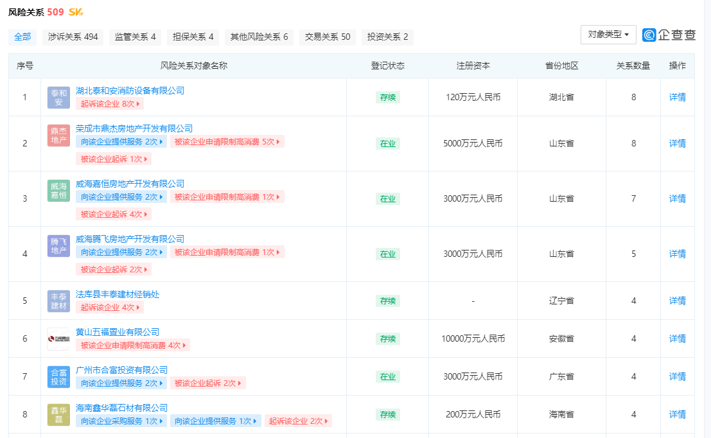Screen dimensions: 711x438
Task: Open 威海嘉恒房地产开发有限公司 link
Action: [x=130, y=184]
